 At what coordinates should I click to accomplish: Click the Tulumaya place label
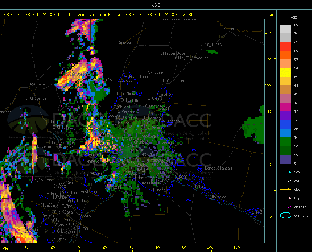(129, 100)
